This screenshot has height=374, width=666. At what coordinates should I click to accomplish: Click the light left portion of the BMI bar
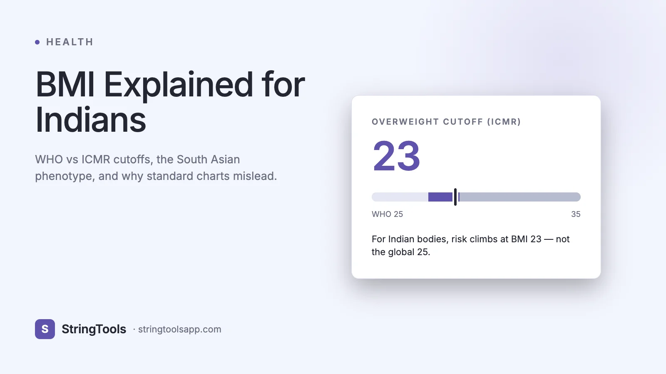pos(400,197)
